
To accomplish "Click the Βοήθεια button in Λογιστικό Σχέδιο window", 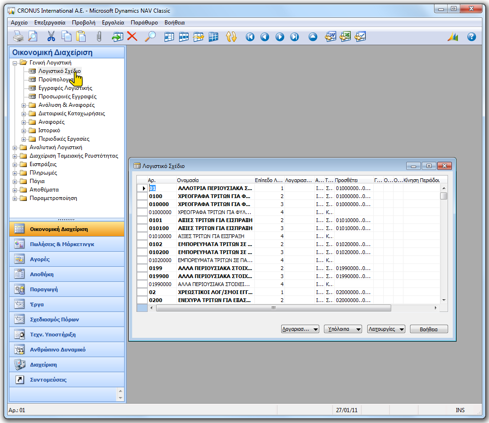I will coord(429,329).
